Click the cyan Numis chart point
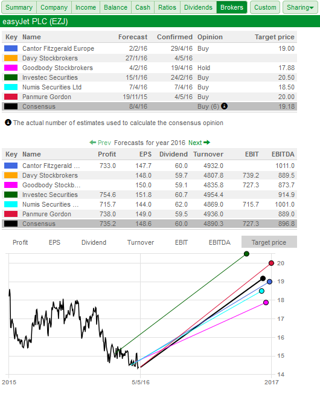This screenshot has height=394, width=320. (261, 291)
